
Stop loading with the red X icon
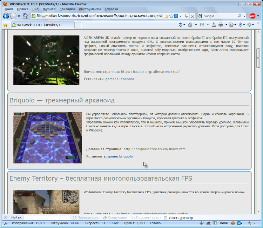(193, 16)
